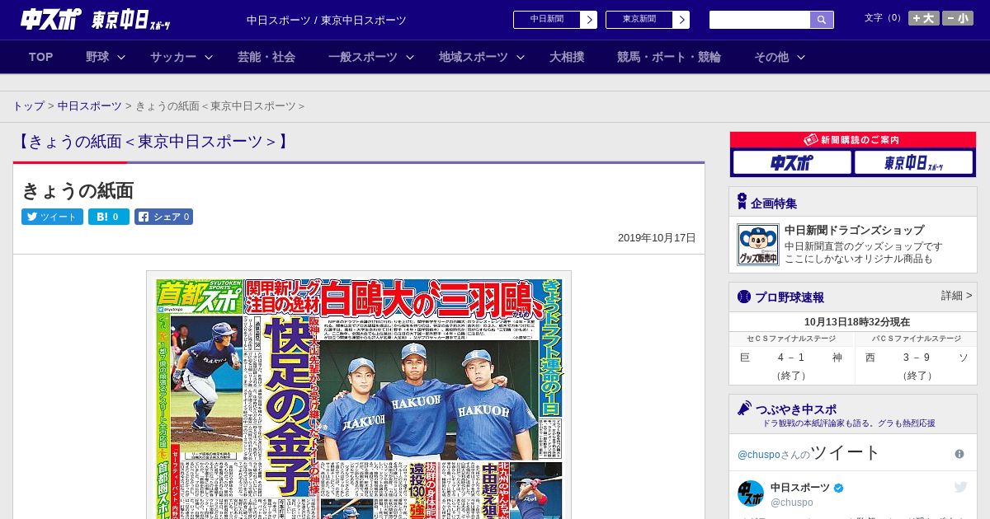
Task: Click the 東京中日スポーツ header logo
Action: tap(132, 21)
